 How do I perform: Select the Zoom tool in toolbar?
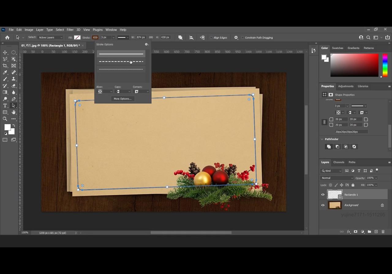point(5,119)
